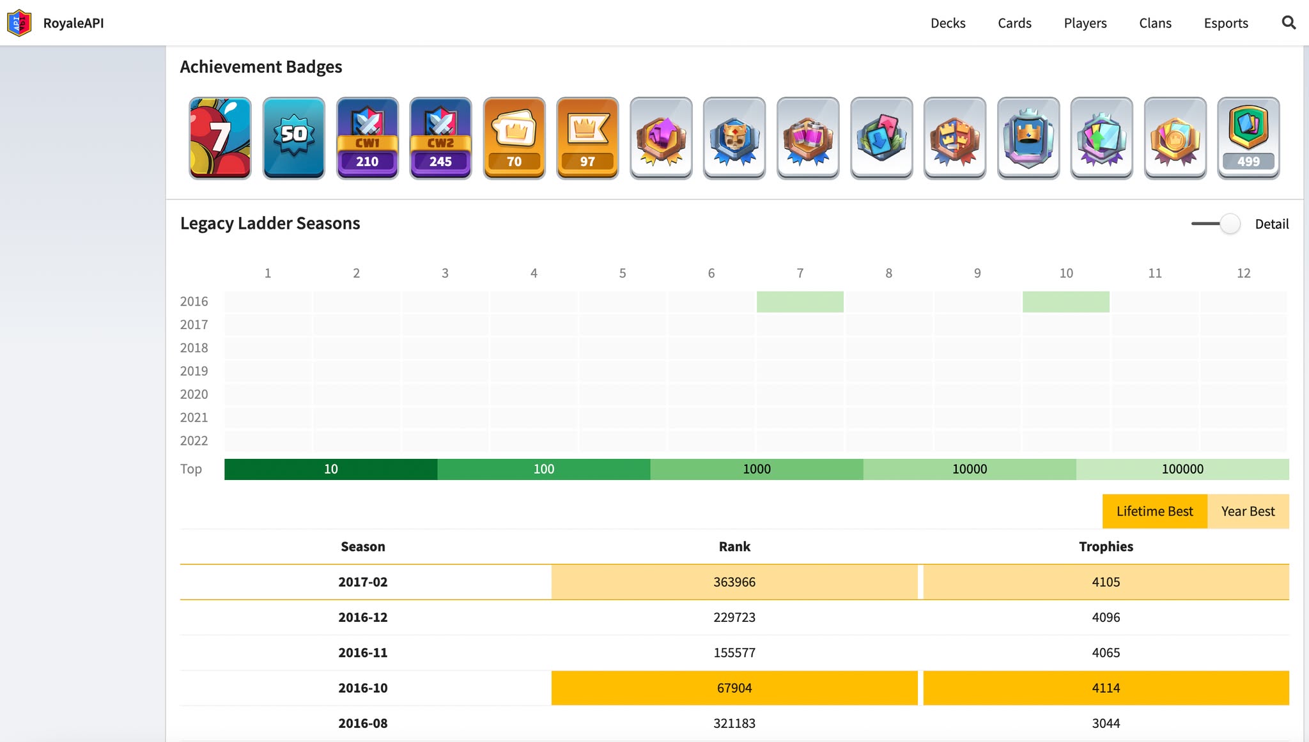Switch to Lifetime Best view
Screen dimensions: 1309x742
(x=1154, y=511)
